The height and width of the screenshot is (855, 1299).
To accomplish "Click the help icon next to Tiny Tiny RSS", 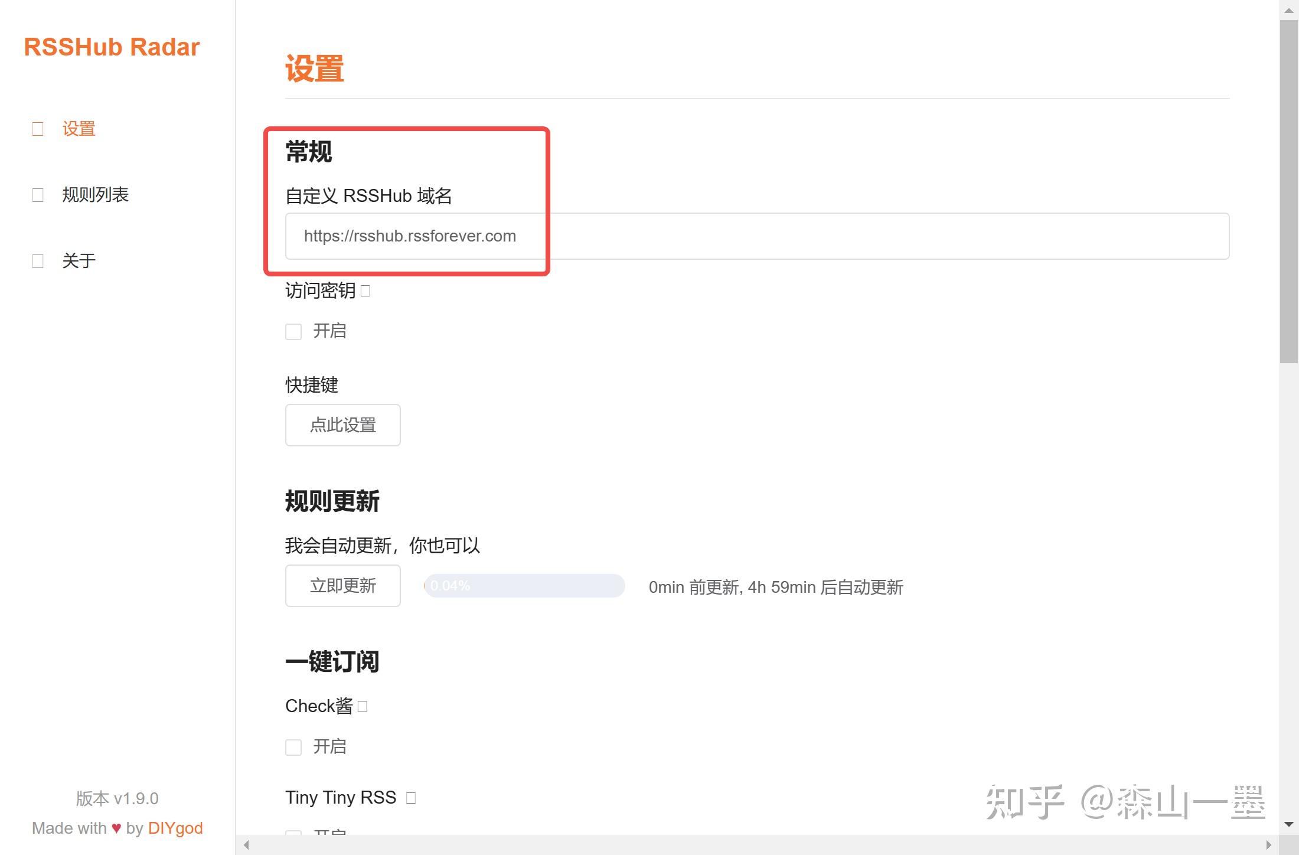I will pos(410,797).
